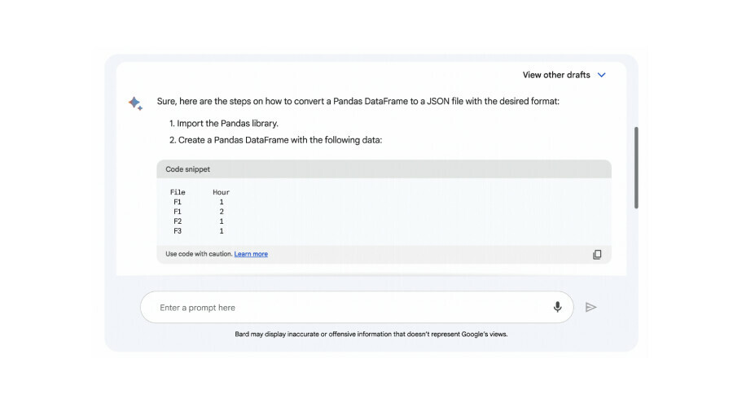Click the Use code with caution text
This screenshot has height=407, width=733.
(199, 254)
